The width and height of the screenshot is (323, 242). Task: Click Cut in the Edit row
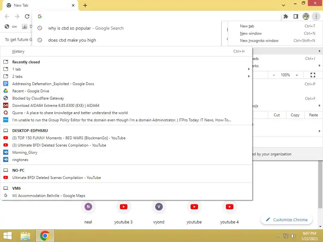tap(277, 115)
